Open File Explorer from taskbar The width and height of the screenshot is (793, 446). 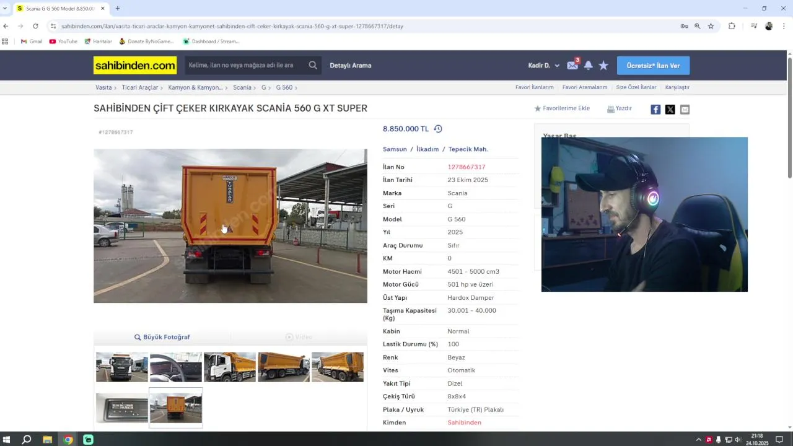(x=48, y=439)
